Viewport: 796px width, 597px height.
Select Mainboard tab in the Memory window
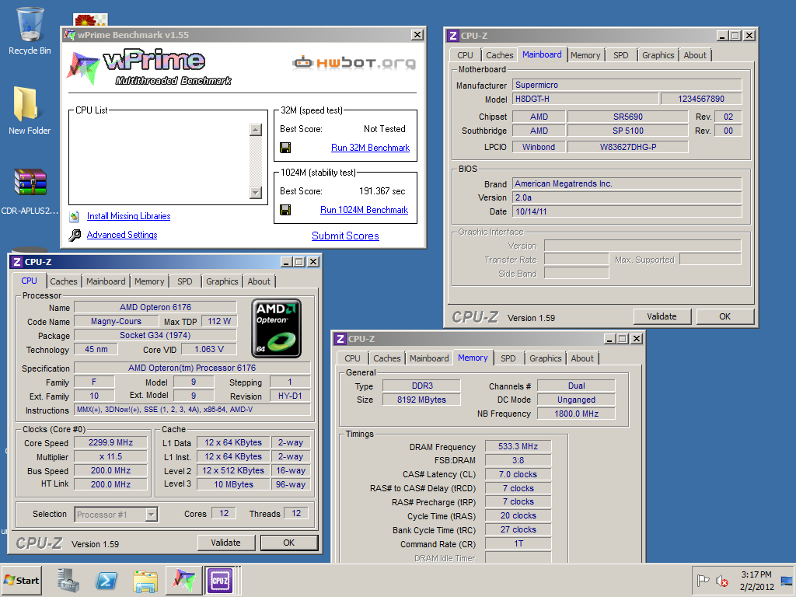click(x=429, y=358)
